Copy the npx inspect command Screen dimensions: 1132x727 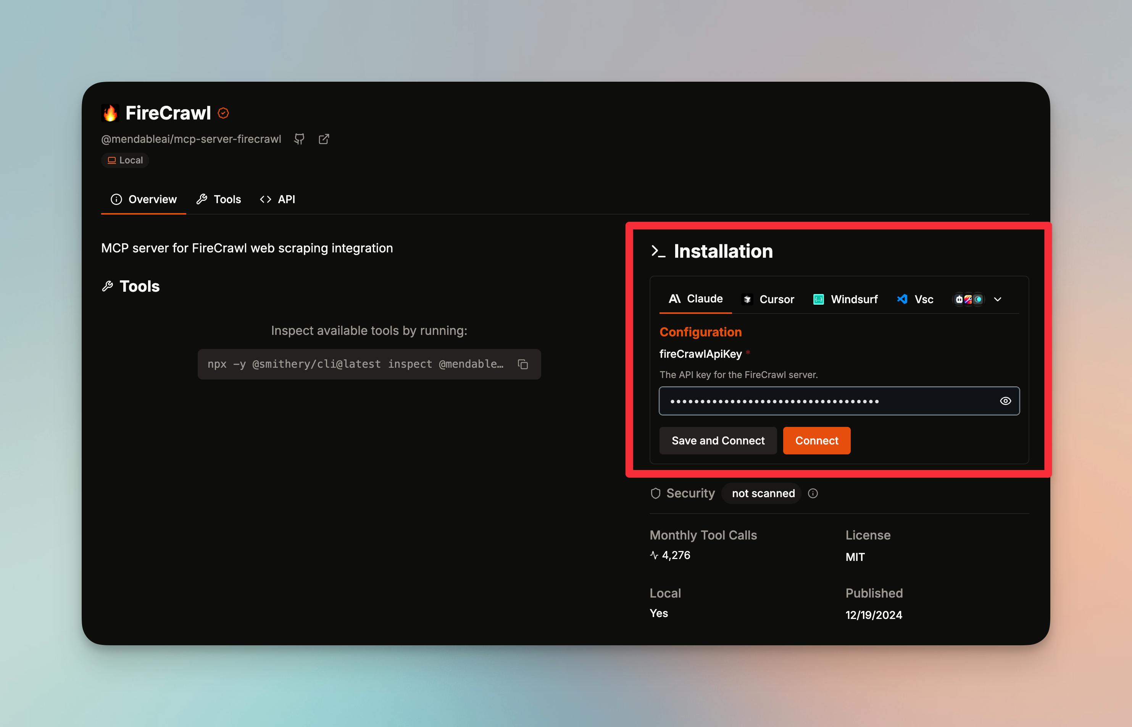click(x=523, y=364)
